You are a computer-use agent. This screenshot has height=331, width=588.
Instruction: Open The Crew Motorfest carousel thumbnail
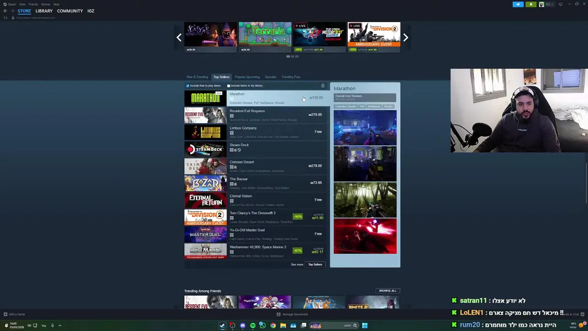pos(320,37)
